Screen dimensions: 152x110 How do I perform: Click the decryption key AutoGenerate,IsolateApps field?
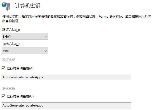pyautogui.click(x=66, y=105)
